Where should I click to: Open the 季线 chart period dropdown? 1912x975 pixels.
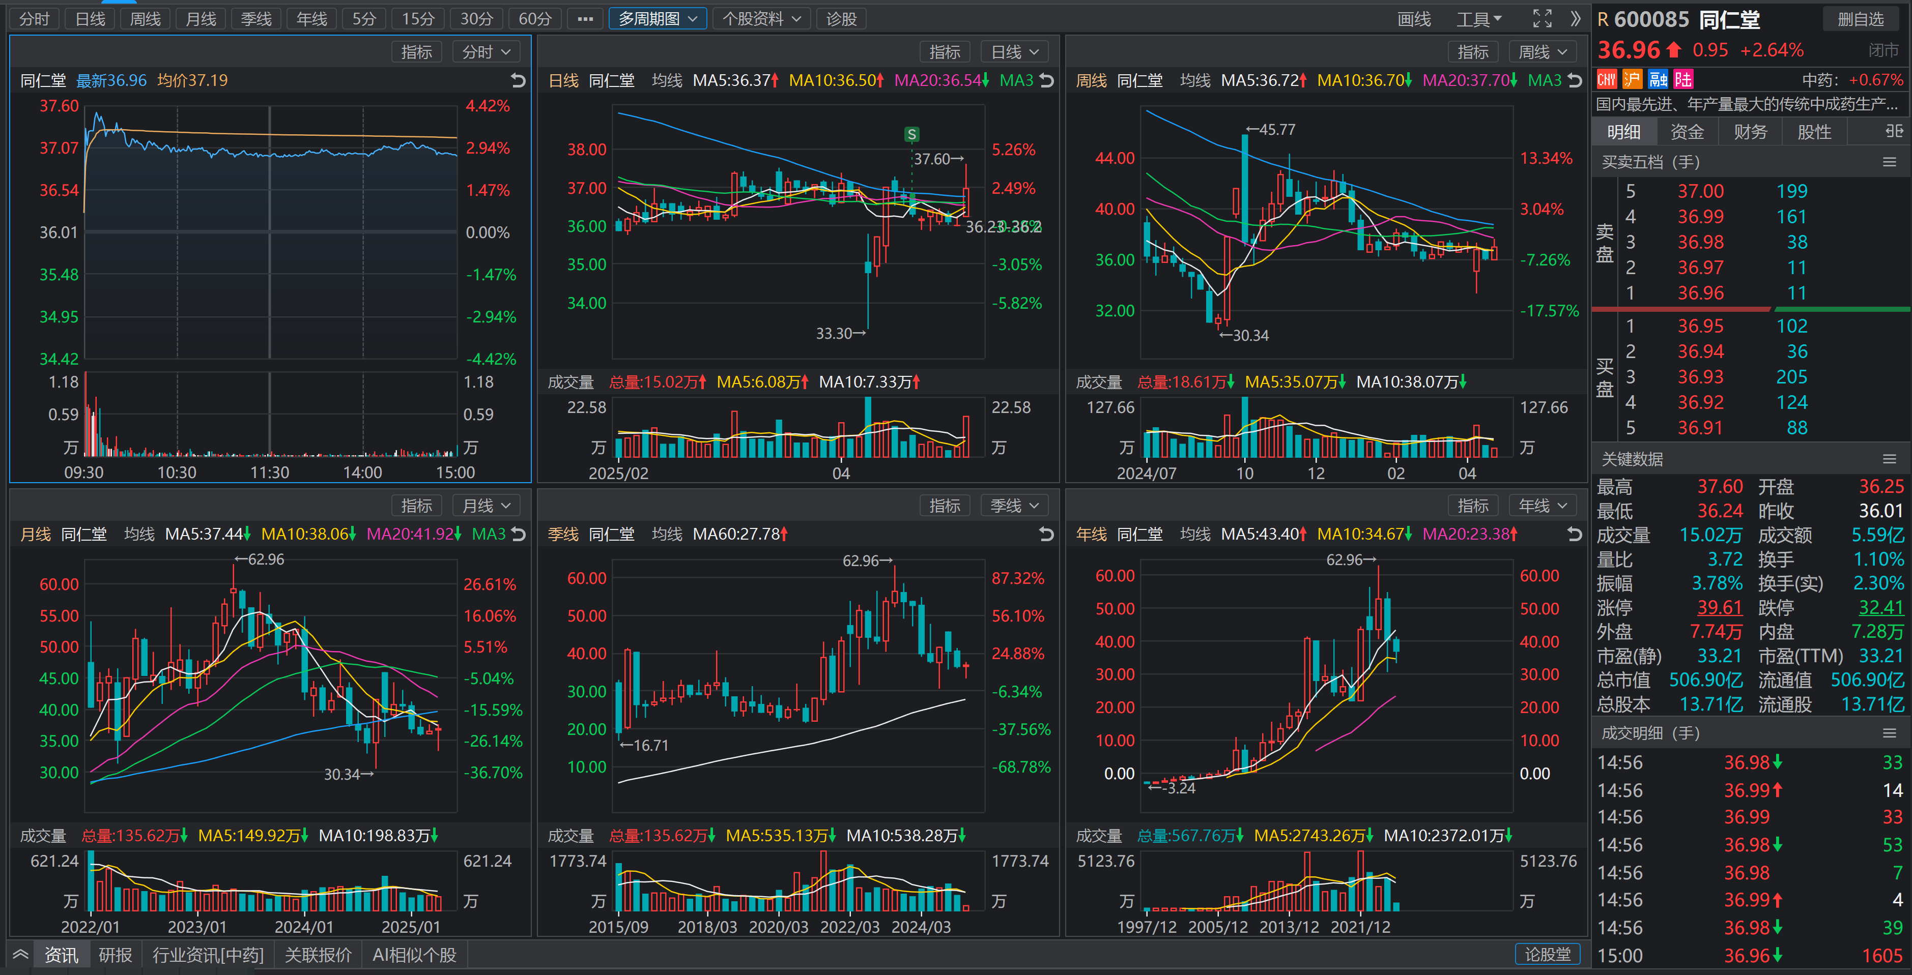pos(1013,506)
